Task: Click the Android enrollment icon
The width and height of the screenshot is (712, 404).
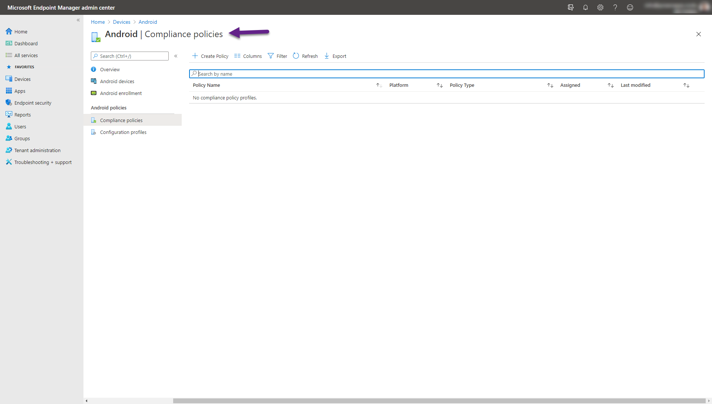Action: (x=93, y=93)
